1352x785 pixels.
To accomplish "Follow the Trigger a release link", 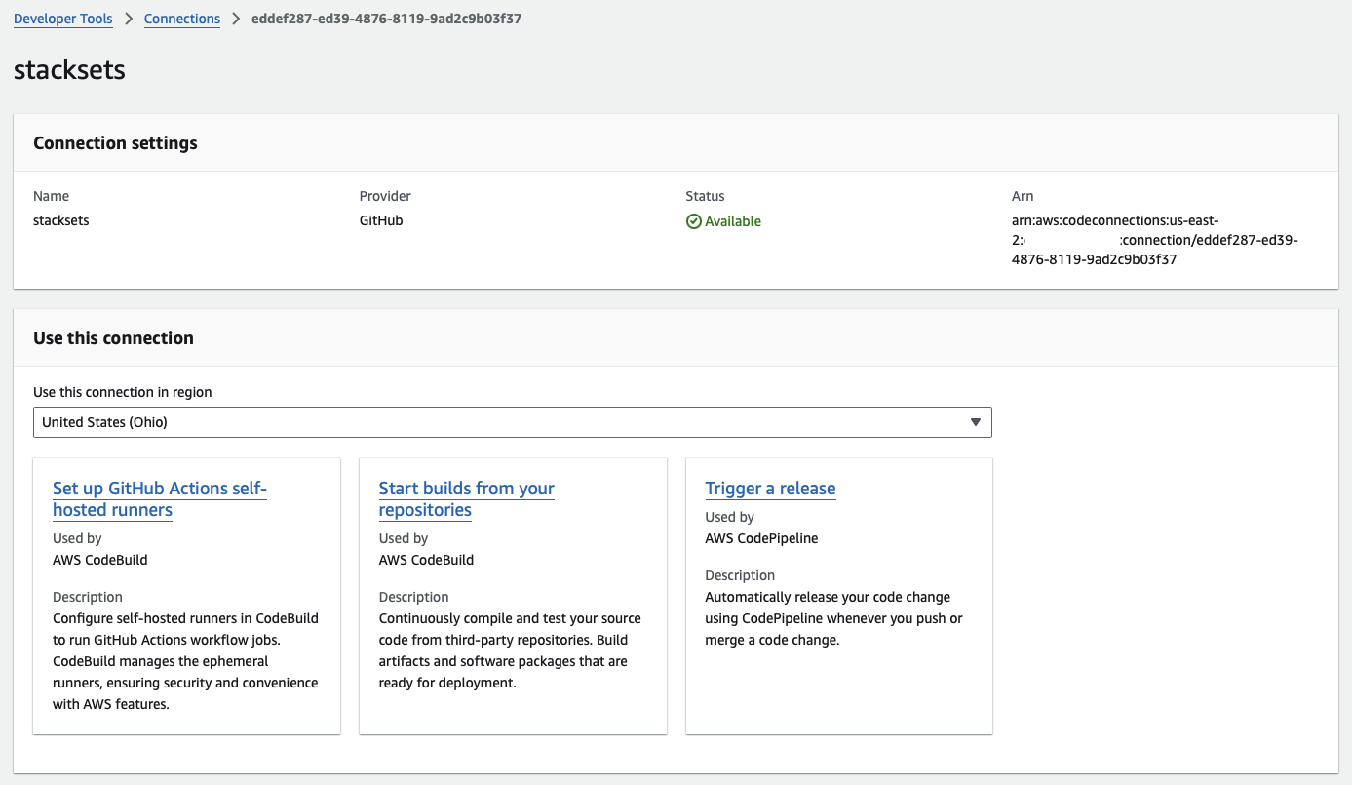I will (x=770, y=489).
